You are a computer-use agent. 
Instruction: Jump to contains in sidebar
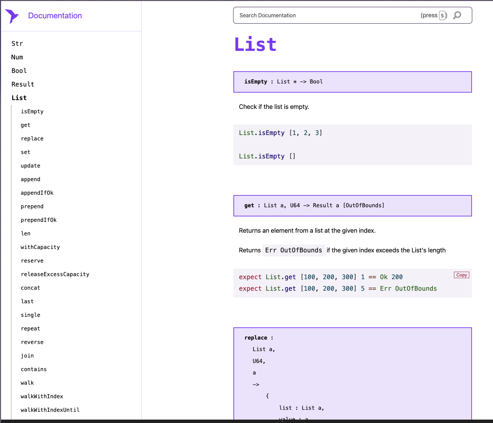point(34,369)
